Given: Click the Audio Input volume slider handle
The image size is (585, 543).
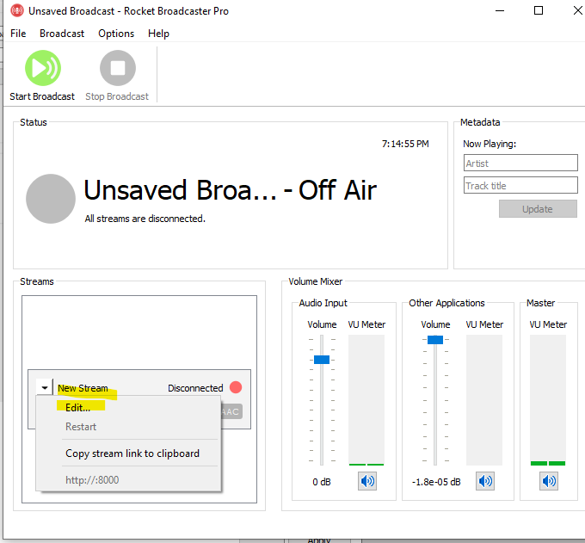Looking at the screenshot, I should pos(322,360).
